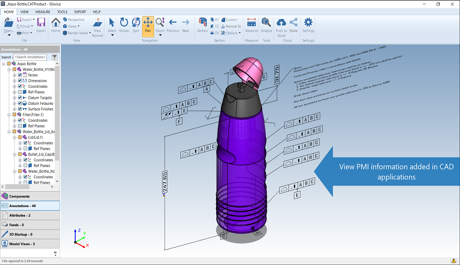Open the dropdown arrow under Open
Viewport: 460px width, 265px height.
tap(9, 35)
